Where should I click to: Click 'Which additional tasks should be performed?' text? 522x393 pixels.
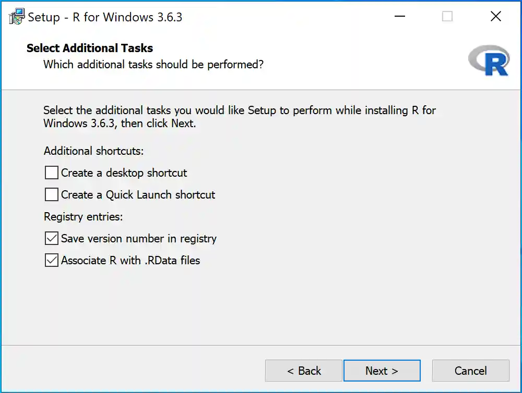click(x=153, y=65)
